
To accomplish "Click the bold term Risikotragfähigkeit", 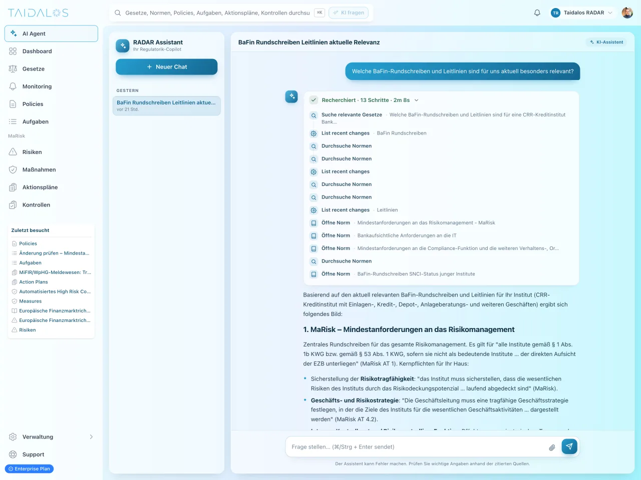I will [x=388, y=379].
